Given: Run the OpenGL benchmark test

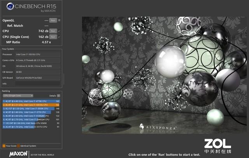Looking at the screenshot, I should pyautogui.click(x=53, y=21).
